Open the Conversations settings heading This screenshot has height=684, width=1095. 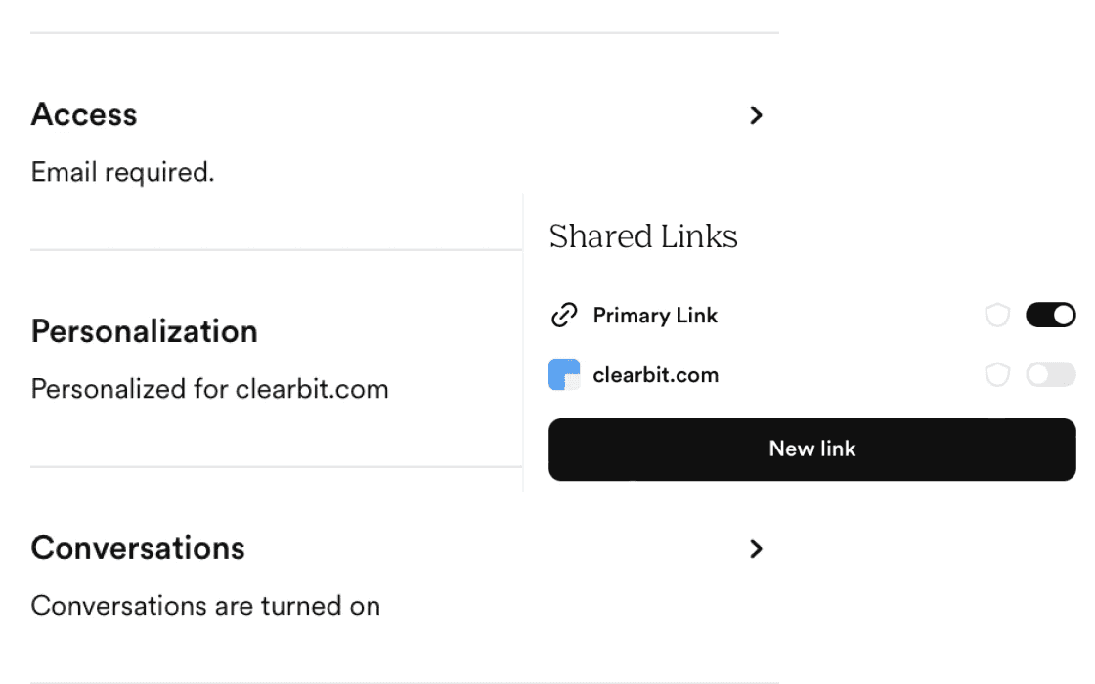pos(138,548)
